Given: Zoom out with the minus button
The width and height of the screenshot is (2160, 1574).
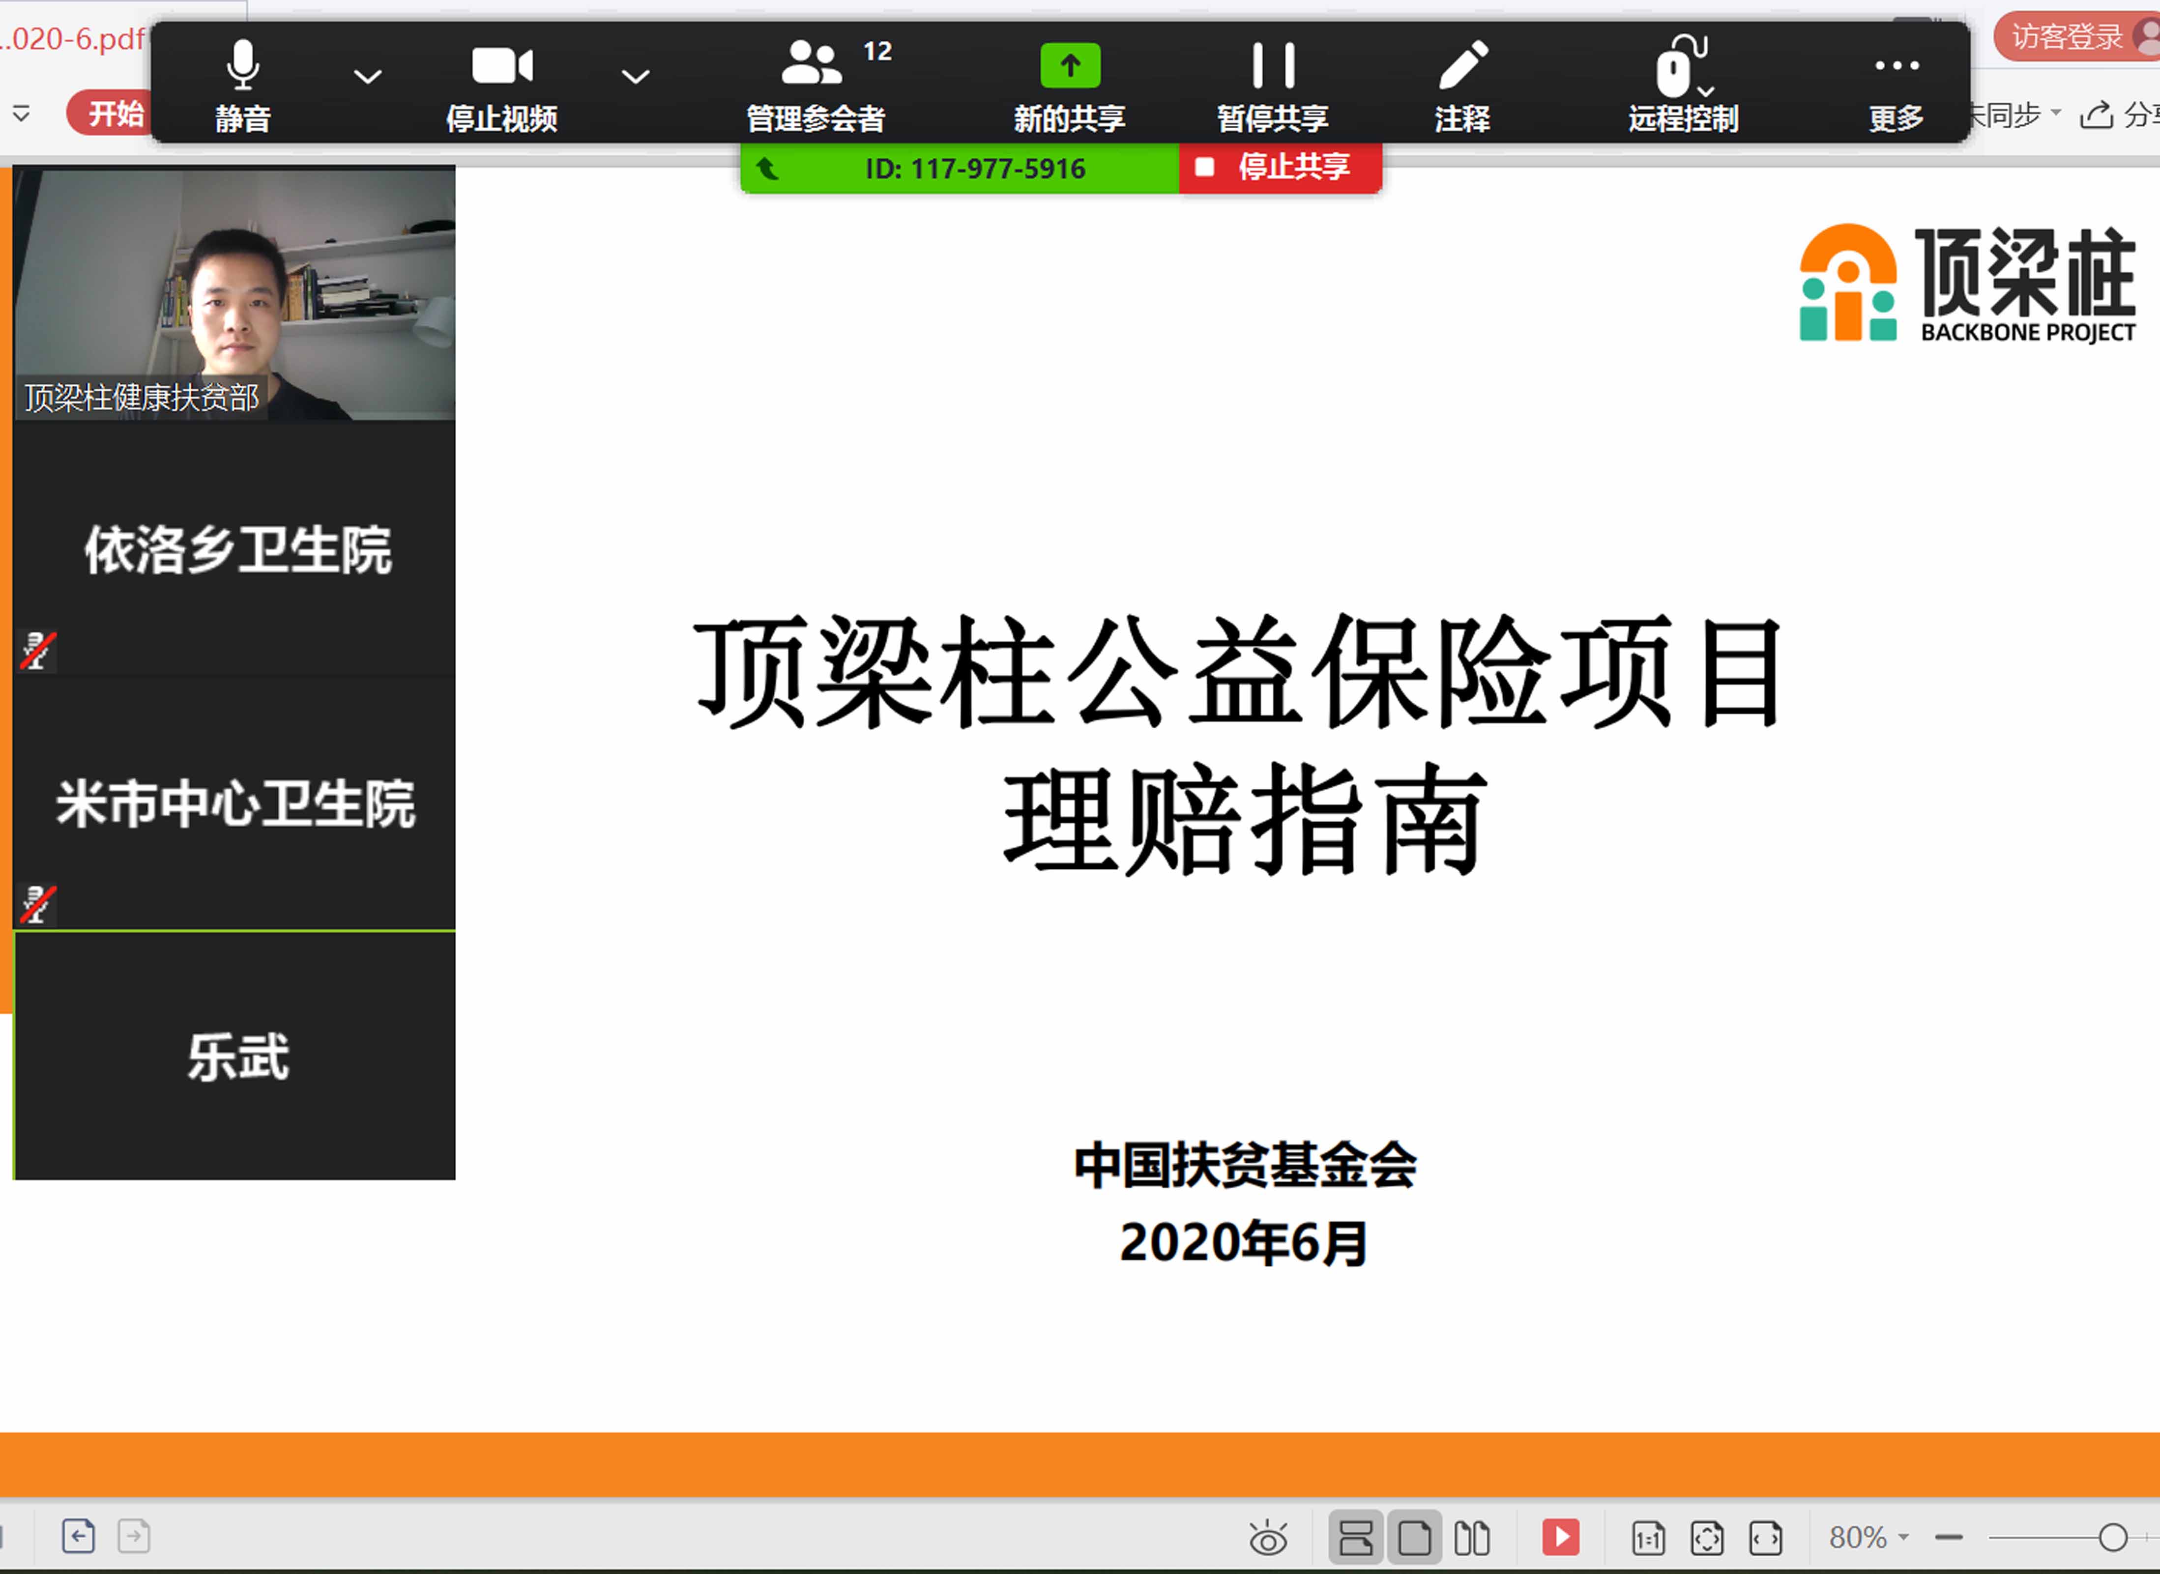Looking at the screenshot, I should tap(1949, 1537).
